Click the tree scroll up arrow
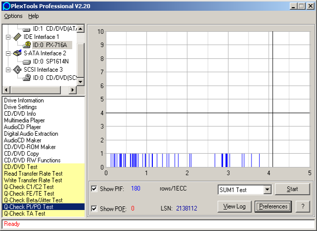Viewport: 317px width, 231px height. (x=80, y=29)
